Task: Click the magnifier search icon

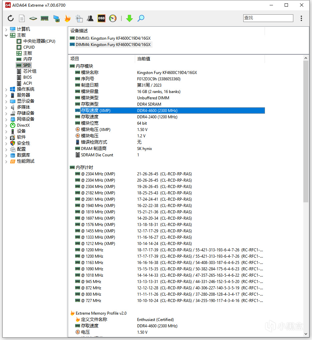Action: tap(141, 18)
